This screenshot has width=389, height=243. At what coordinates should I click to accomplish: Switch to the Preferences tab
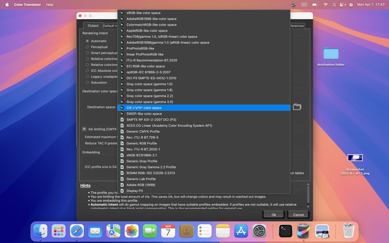coord(297,26)
